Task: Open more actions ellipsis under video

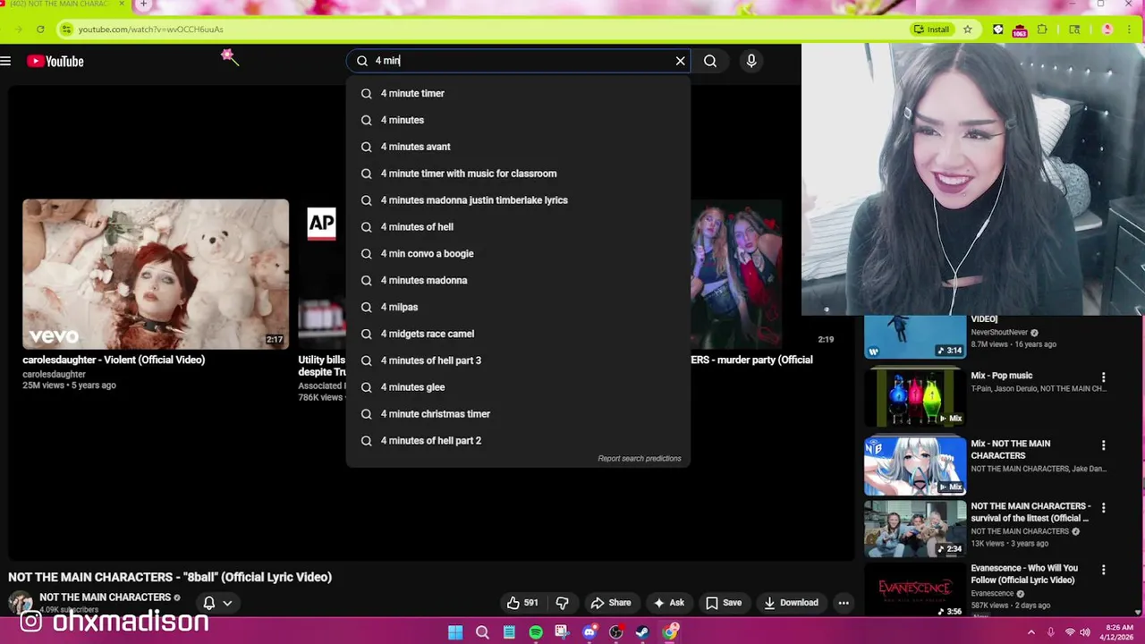Action: [843, 603]
